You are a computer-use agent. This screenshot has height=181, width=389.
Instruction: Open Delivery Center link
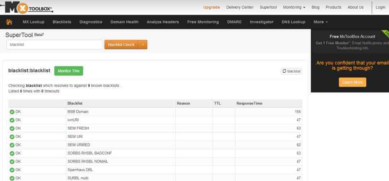tap(240, 8)
